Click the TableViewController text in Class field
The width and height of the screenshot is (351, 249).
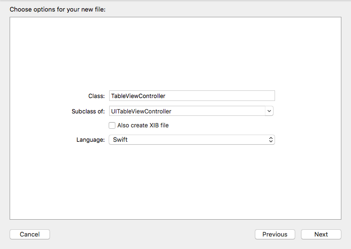click(x=138, y=96)
